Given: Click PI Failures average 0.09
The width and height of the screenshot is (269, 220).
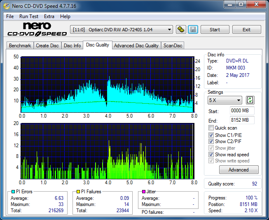Looking at the screenshot, I should pos(124,198).
